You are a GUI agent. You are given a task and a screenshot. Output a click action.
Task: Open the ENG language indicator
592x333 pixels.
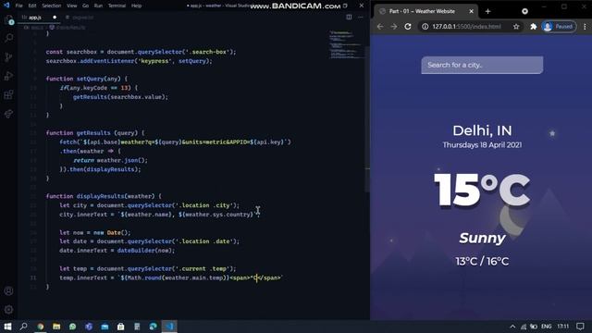point(547,327)
